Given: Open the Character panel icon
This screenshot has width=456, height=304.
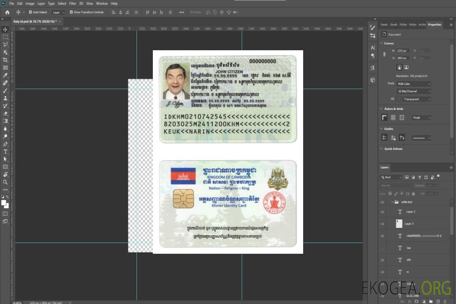Looking at the screenshot, I should pyautogui.click(x=372, y=48).
